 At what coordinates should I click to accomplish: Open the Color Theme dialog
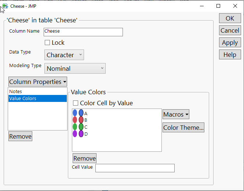183,128
